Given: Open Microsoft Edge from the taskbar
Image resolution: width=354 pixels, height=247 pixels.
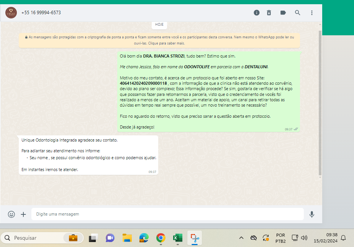Looking at the screenshot, I should pos(144,238).
